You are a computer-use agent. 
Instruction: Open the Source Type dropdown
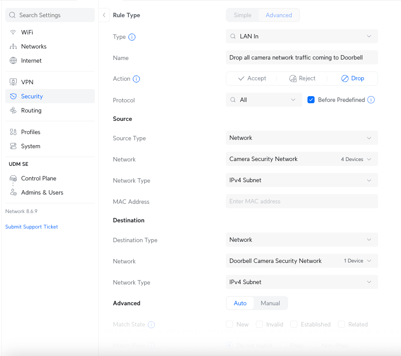[302, 138]
